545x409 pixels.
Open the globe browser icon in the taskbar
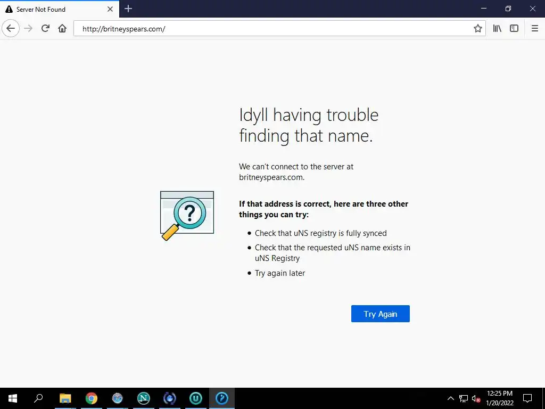tap(118, 398)
